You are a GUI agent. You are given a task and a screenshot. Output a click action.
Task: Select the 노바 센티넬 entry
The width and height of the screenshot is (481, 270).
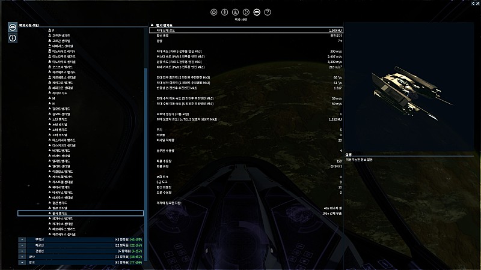pyautogui.click(x=60, y=134)
